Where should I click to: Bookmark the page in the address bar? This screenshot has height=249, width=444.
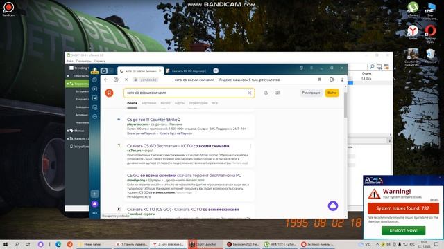click(319, 80)
